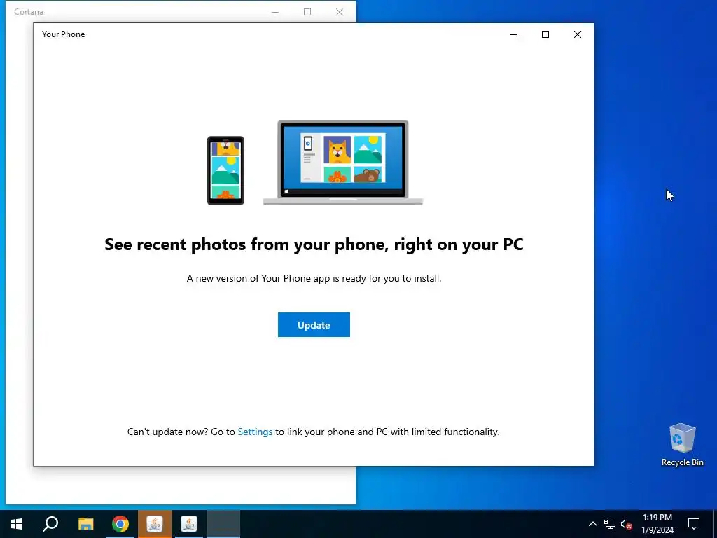Maximize the Your Phone window
Viewport: 717px width, 538px height.
click(545, 34)
